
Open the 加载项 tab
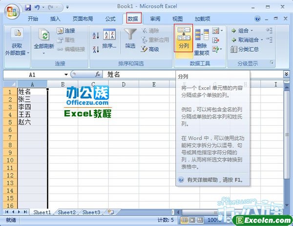[x=203, y=19]
